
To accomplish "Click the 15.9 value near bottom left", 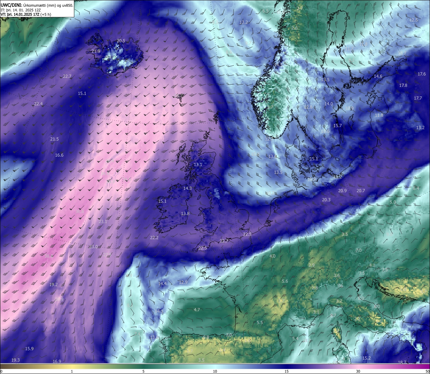I will [29, 349].
